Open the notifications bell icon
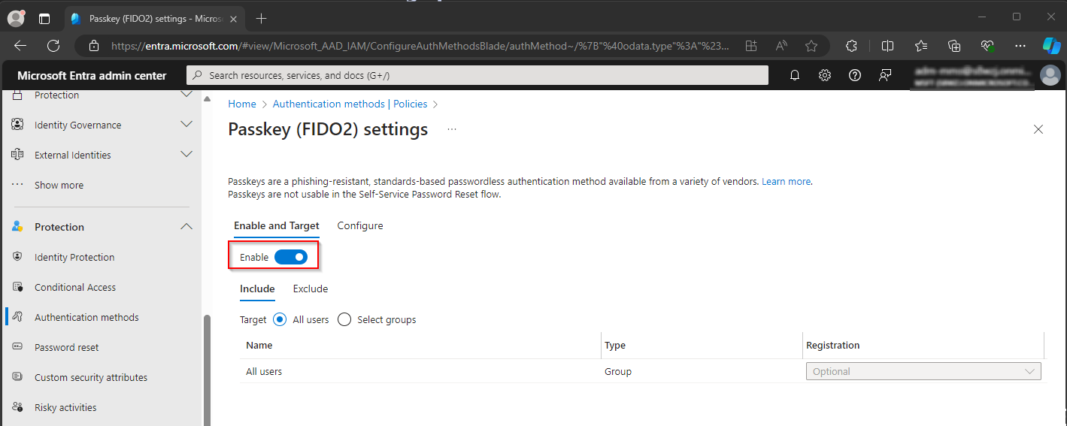The image size is (1067, 426). [795, 75]
